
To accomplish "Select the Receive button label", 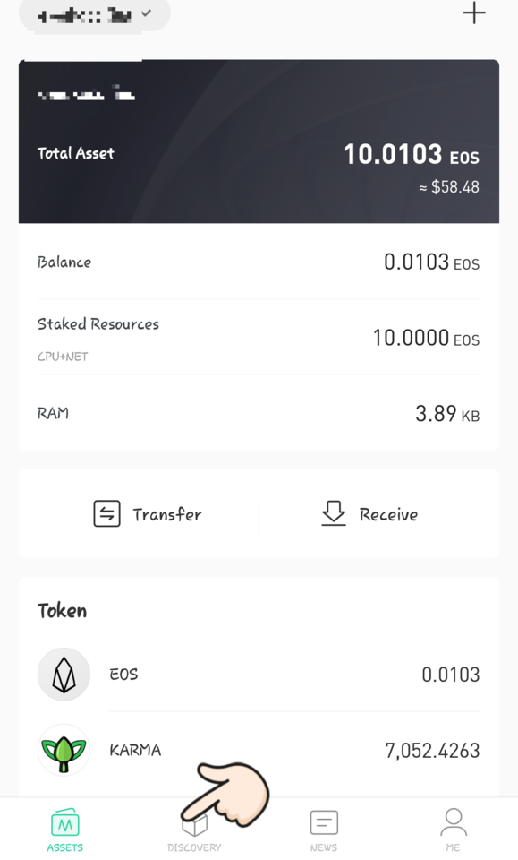I will [x=388, y=514].
